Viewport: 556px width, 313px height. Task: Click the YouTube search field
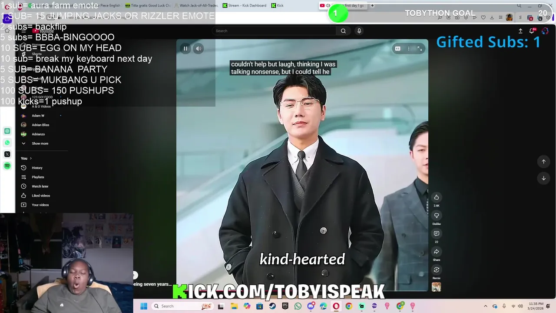click(x=275, y=31)
